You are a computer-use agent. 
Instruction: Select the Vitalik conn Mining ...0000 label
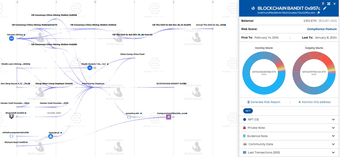tap(15, 64)
